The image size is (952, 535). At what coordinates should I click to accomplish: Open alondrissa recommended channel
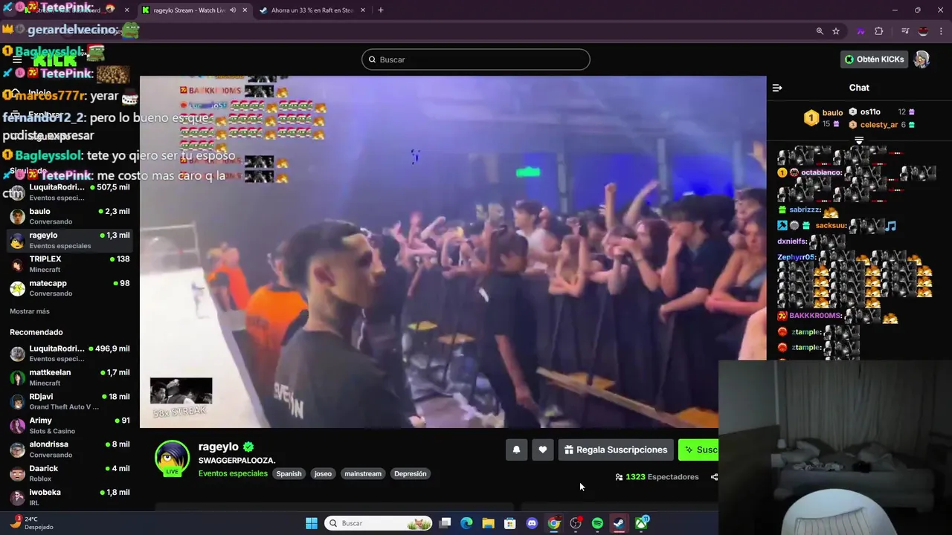pos(70,450)
